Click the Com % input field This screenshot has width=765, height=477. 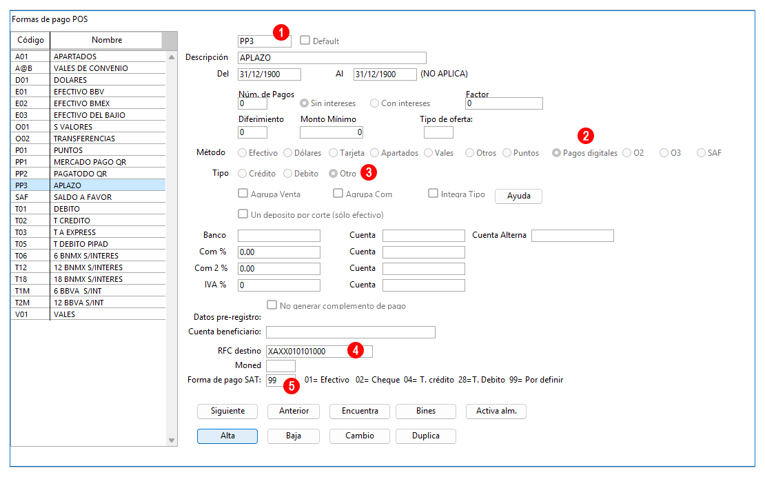[x=279, y=253]
